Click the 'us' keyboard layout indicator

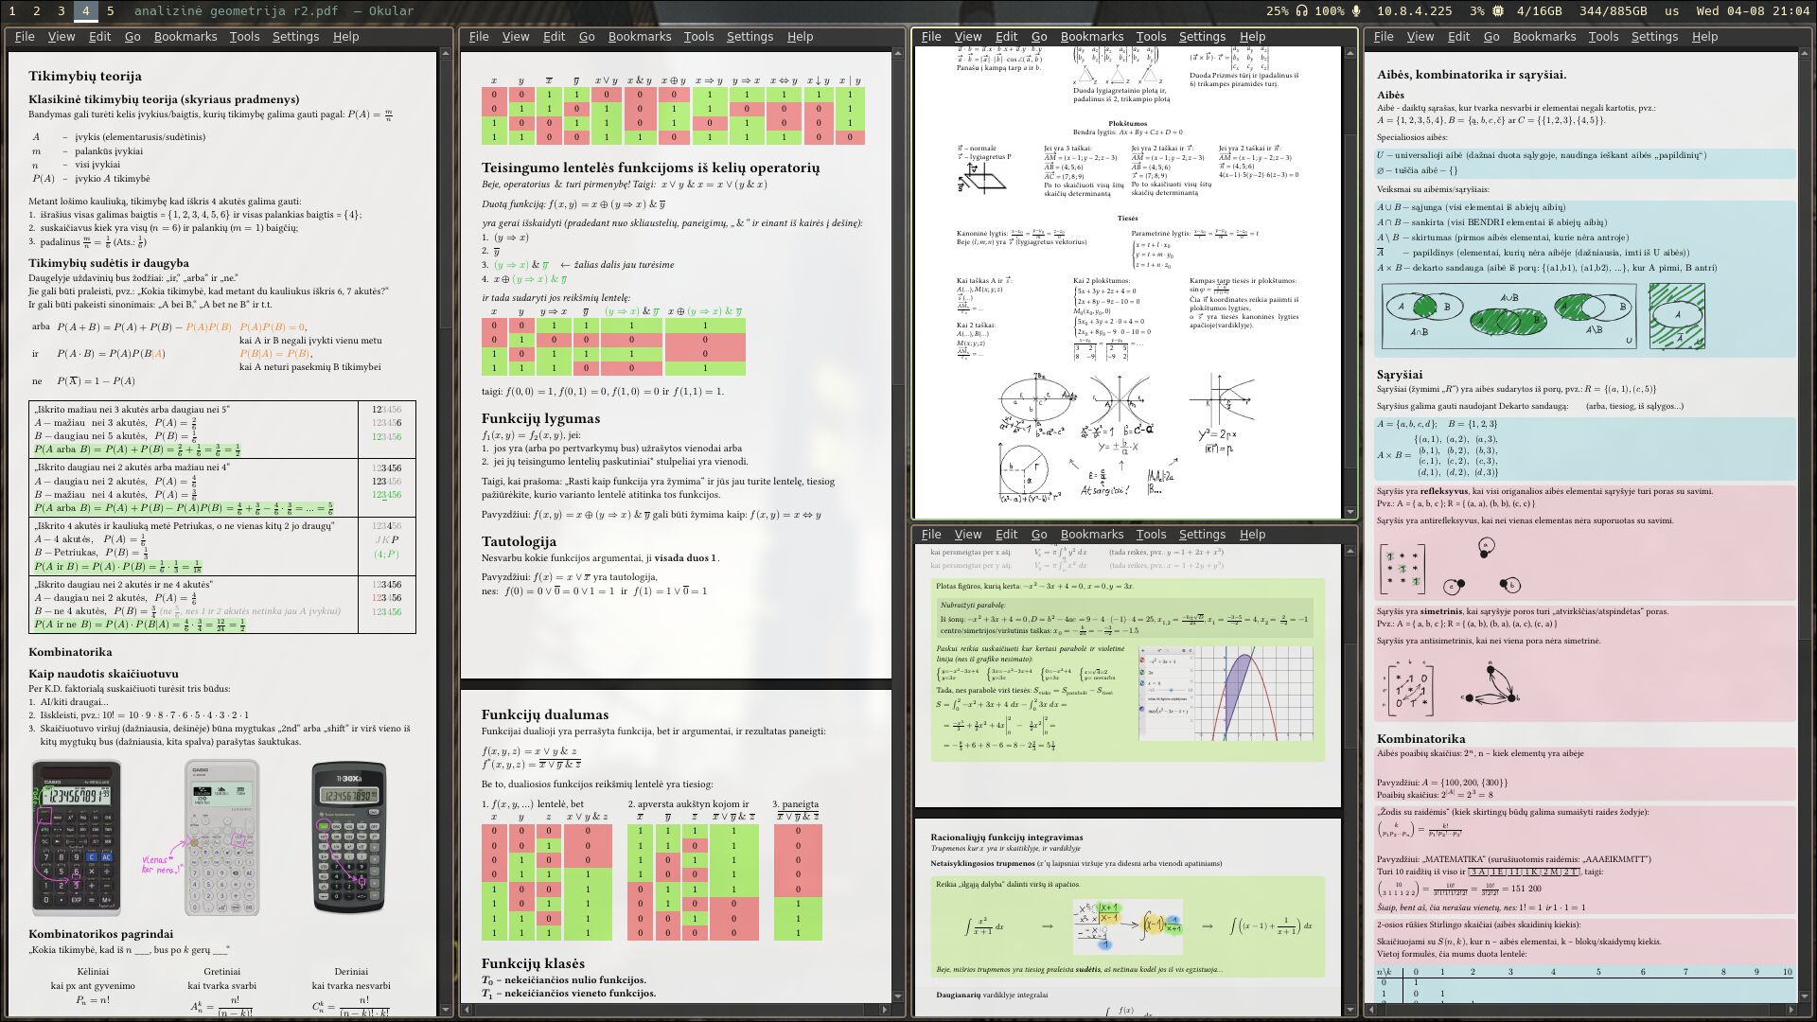pyautogui.click(x=1672, y=11)
